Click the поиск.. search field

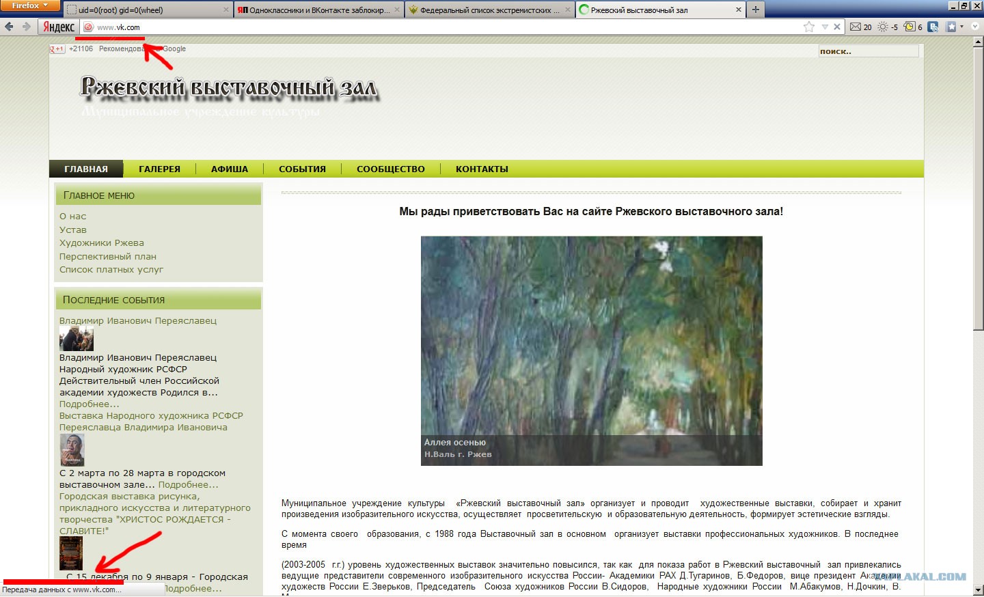869,51
